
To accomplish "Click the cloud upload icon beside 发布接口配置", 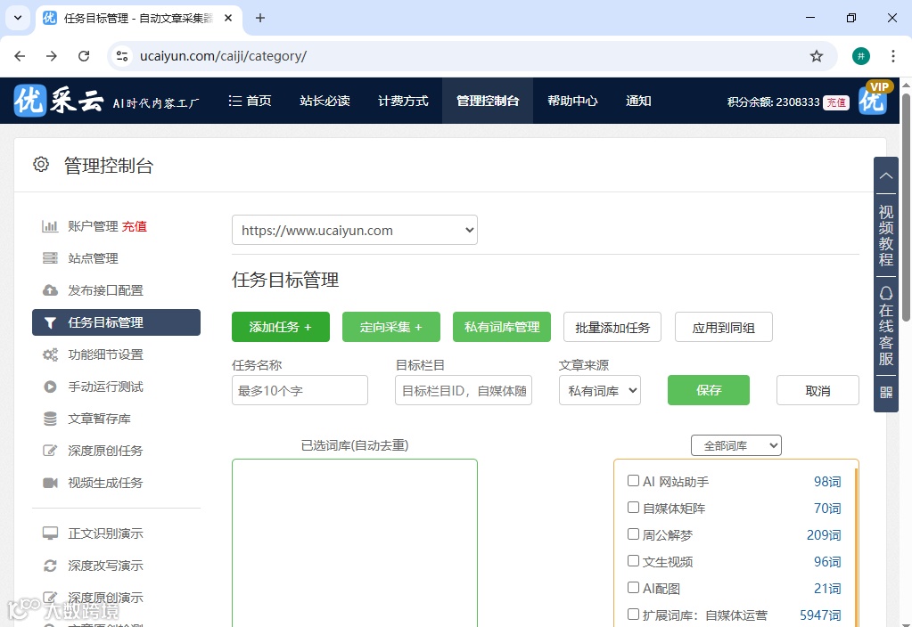I will 50,290.
